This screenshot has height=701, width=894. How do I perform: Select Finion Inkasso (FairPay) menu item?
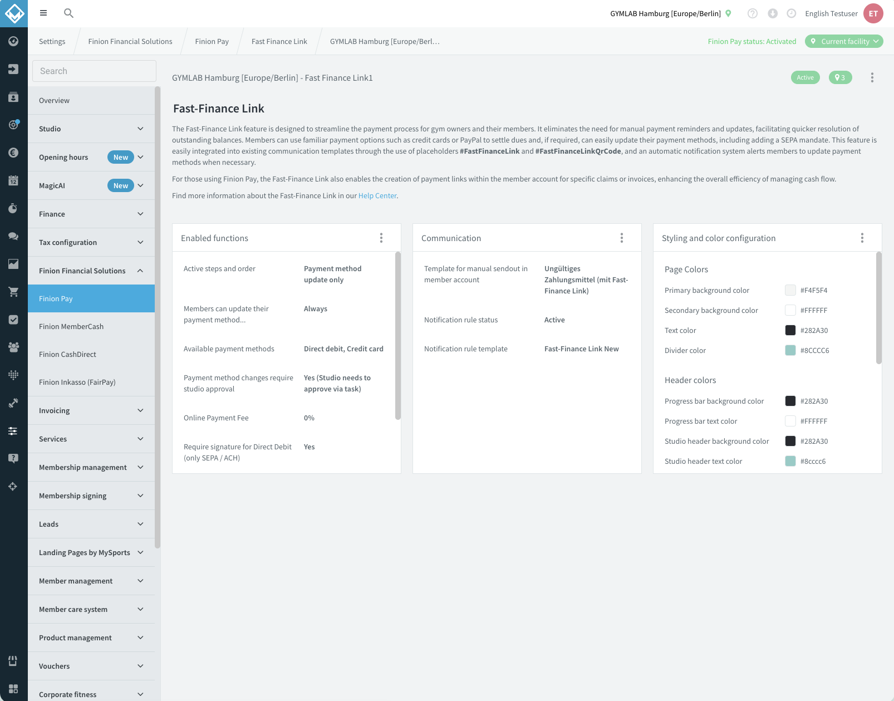click(x=91, y=382)
